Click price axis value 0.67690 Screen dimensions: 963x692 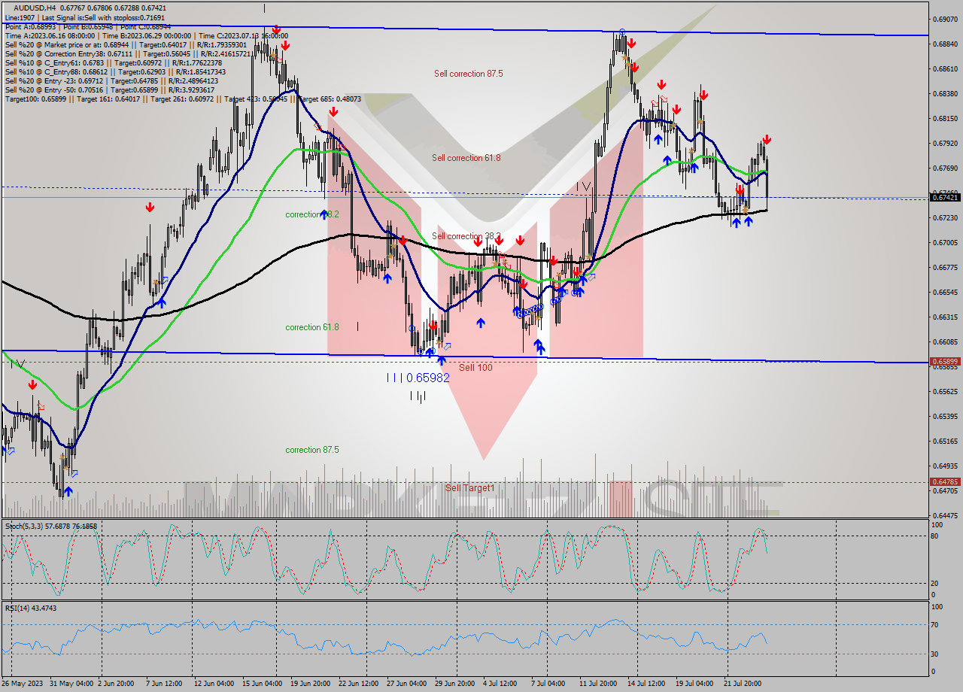[946, 168]
